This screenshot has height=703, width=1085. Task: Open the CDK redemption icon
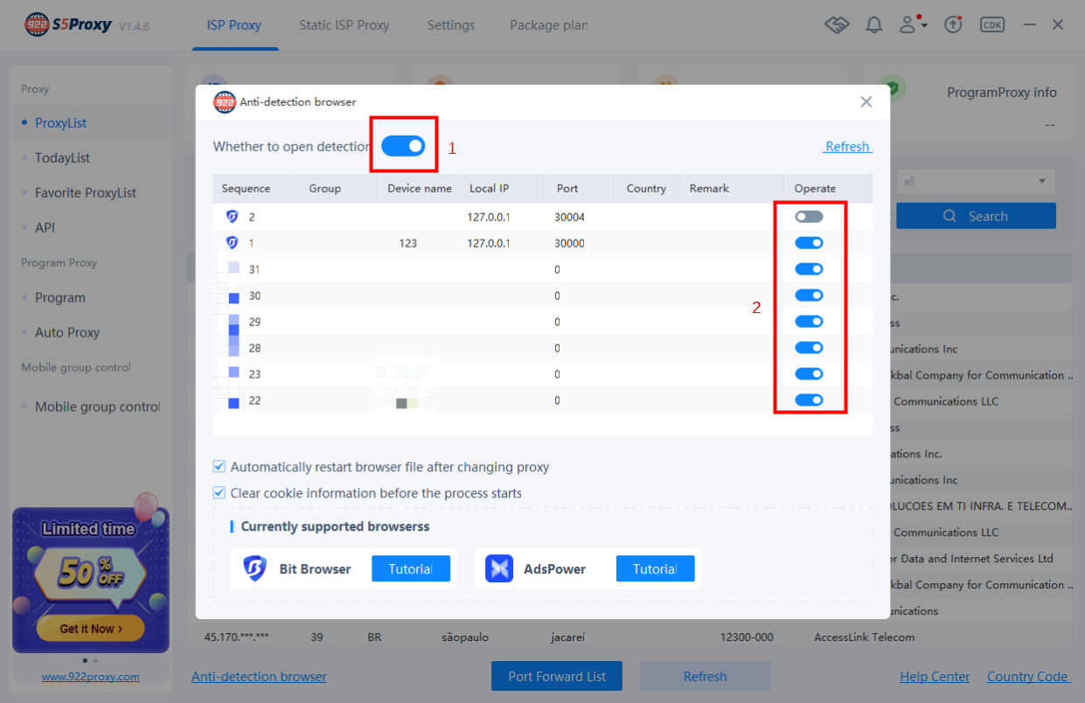(992, 24)
